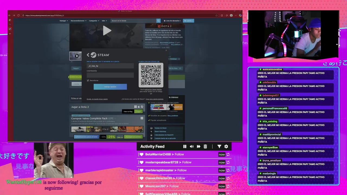
Task: Click the Contraseña password field
Action: (110, 75)
